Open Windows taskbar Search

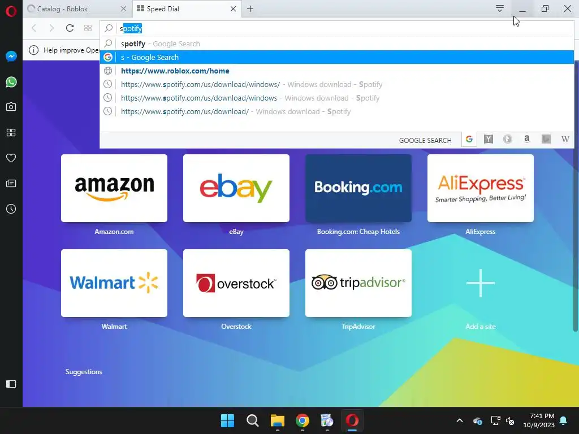253,420
